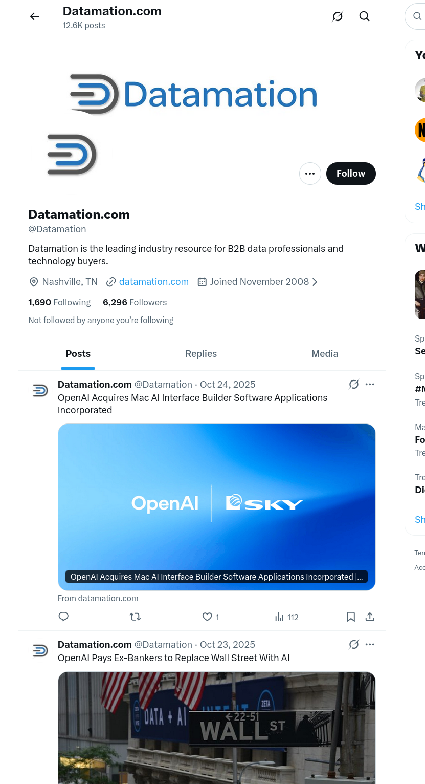Reply to the OpenAI acquisition post
425x784 pixels.
pyautogui.click(x=63, y=617)
